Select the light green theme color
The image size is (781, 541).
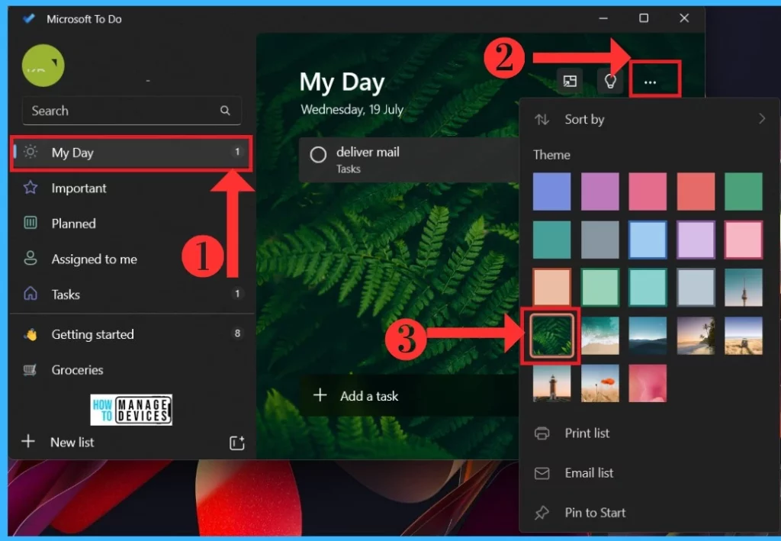tap(599, 288)
